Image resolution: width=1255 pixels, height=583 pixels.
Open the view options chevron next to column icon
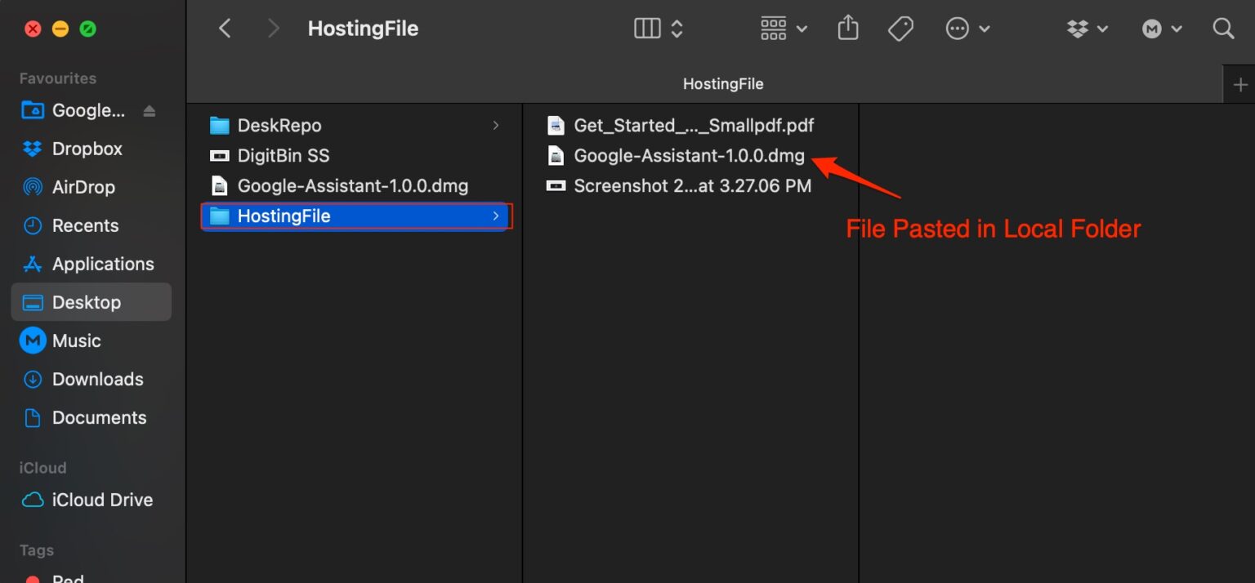click(677, 28)
